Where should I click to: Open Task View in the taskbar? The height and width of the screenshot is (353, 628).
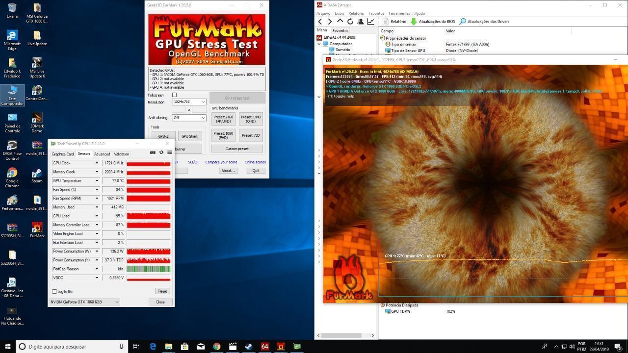[x=136, y=346]
